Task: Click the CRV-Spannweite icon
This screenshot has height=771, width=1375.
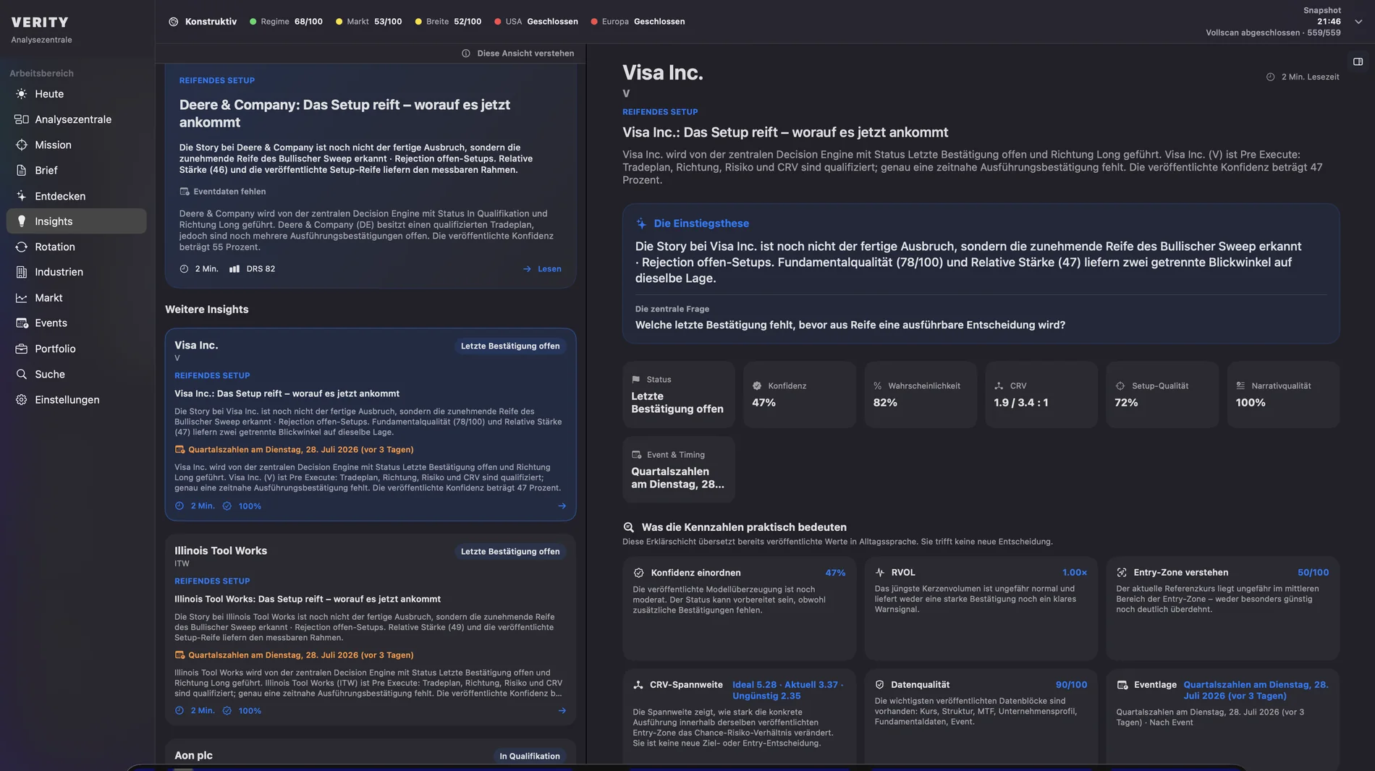Action: click(638, 685)
